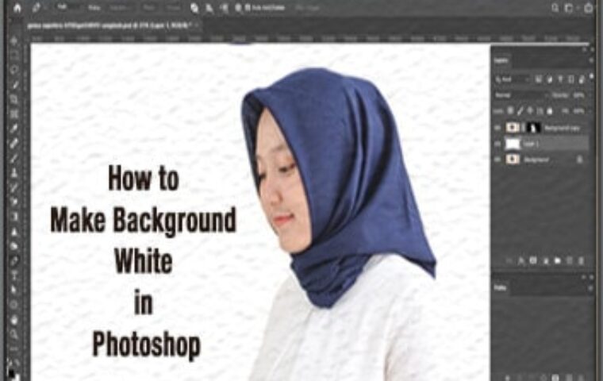
Task: Open the tool preset picker
Action: point(38,8)
